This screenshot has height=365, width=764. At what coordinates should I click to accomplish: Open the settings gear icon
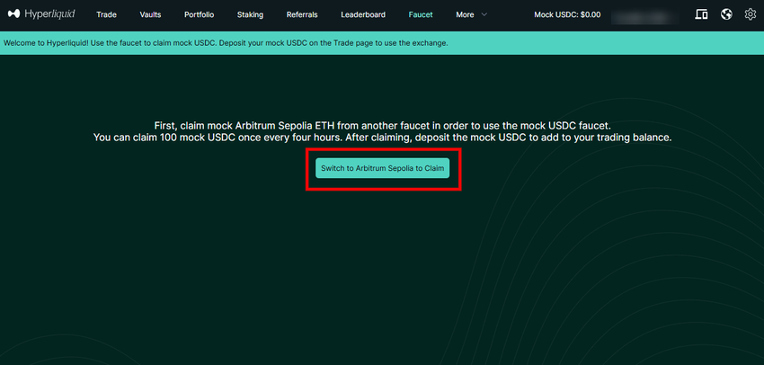click(751, 14)
